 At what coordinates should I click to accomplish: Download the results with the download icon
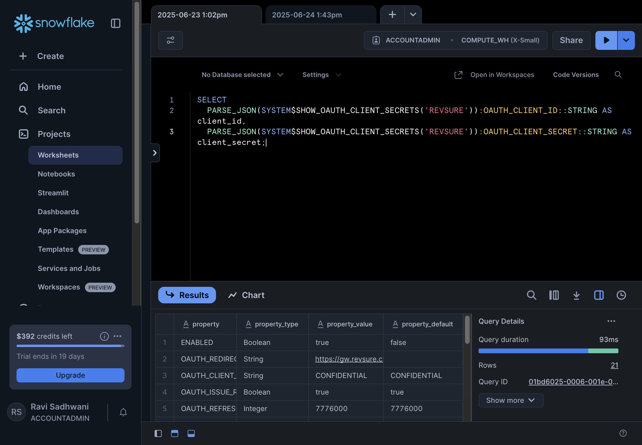click(576, 295)
